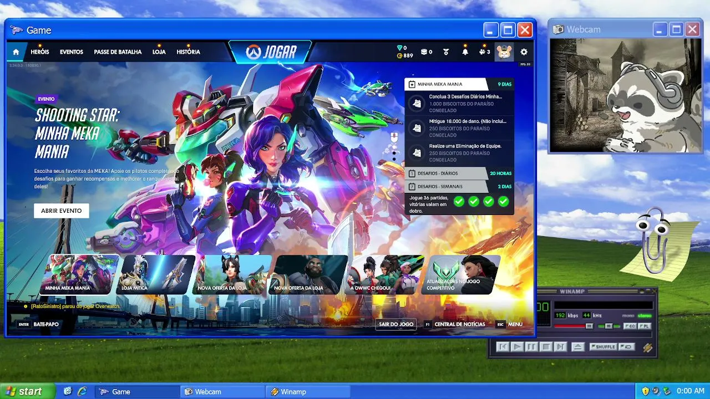Open the notifications bell in the game
Viewport: 710px width, 399px height.
pos(465,52)
